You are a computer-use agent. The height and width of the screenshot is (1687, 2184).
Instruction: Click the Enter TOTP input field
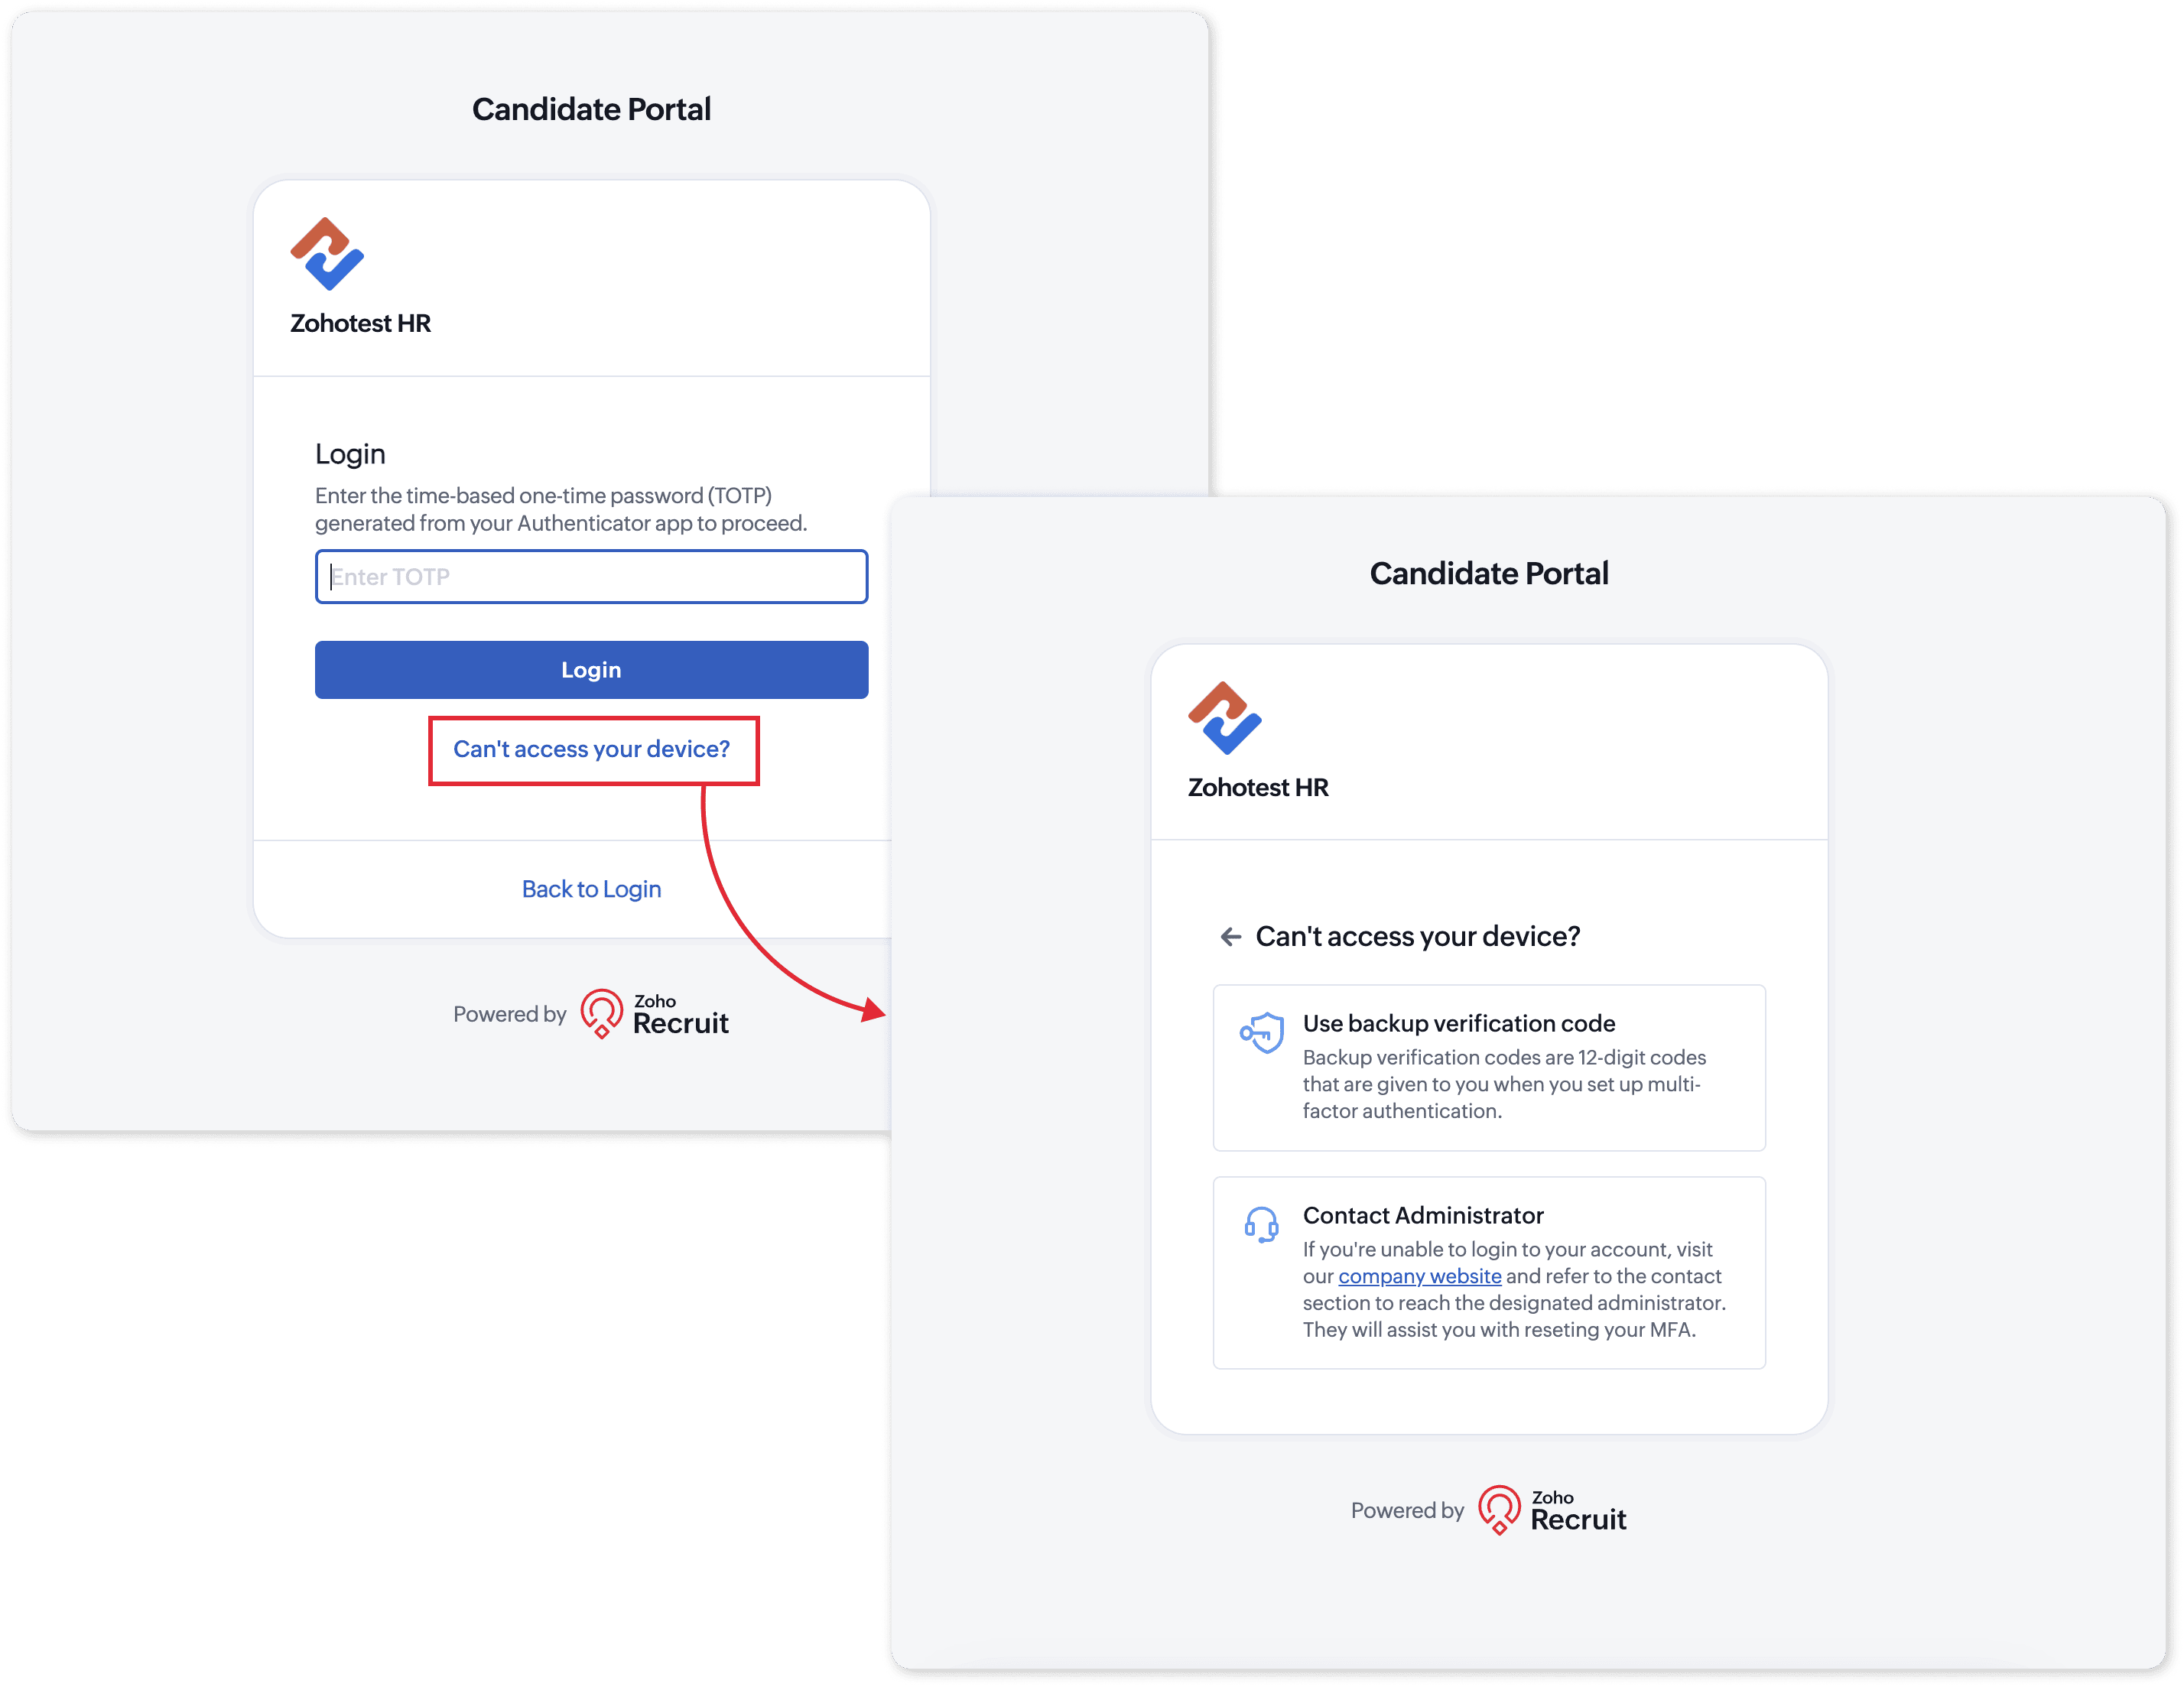click(591, 577)
